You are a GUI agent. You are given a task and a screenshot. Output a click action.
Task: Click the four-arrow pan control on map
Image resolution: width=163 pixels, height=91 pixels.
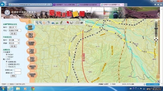(x=156, y=40)
